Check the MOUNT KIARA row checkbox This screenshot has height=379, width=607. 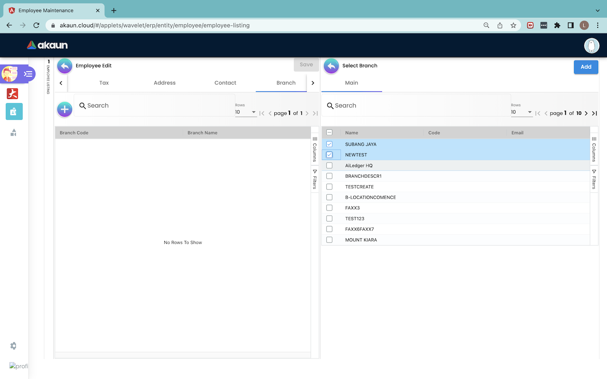point(329,240)
